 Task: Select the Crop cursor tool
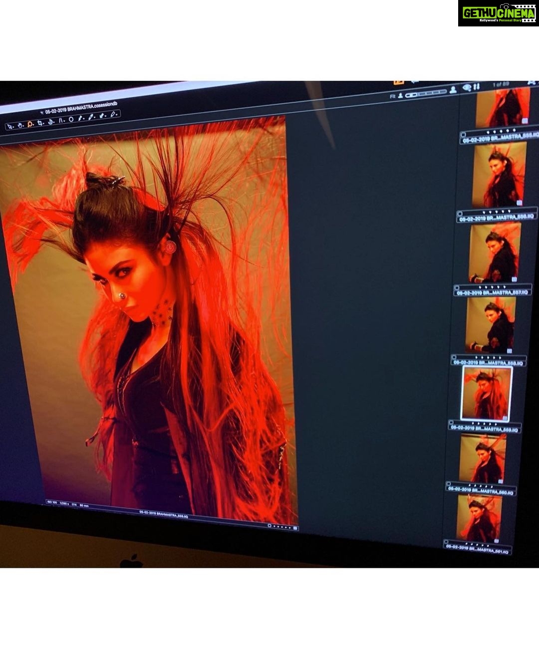tap(40, 123)
